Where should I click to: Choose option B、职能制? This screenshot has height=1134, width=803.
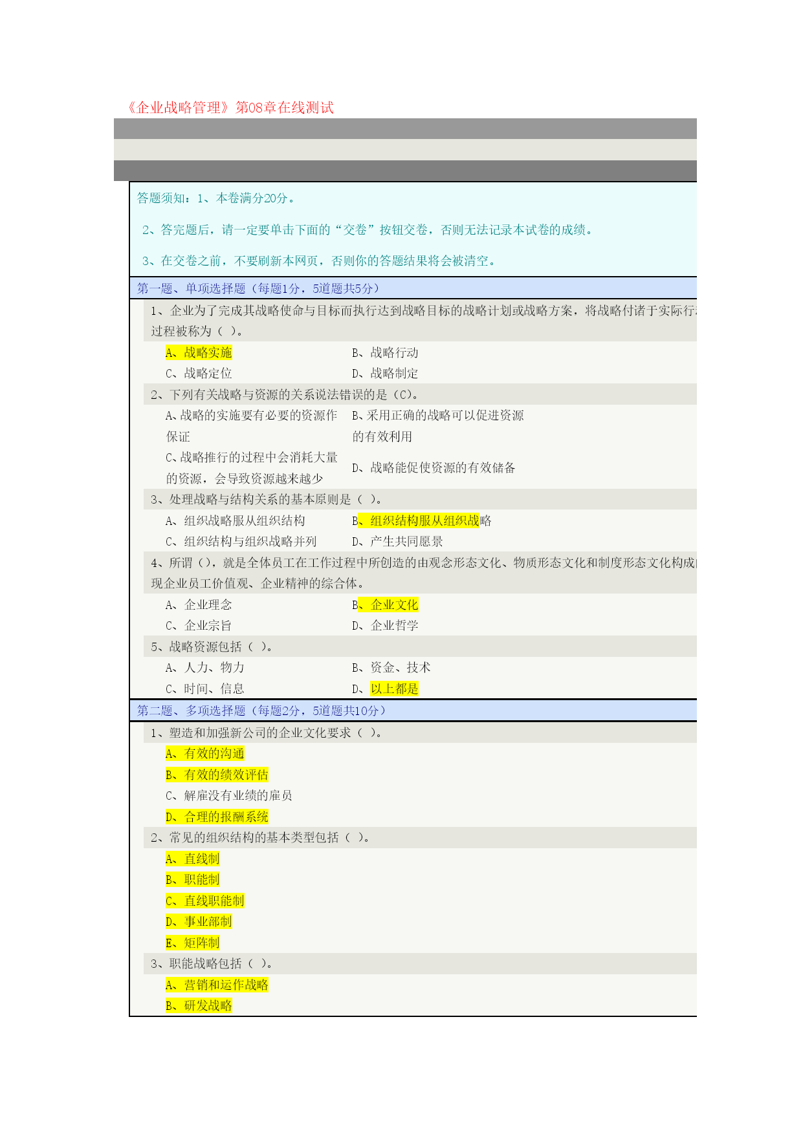(192, 879)
